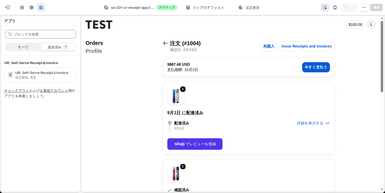Click the L account avatar
The height and width of the screenshot is (193, 385).
pyautogui.click(x=371, y=25)
